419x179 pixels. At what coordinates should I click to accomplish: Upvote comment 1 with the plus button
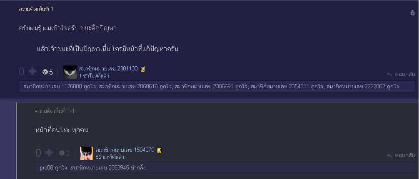point(32,72)
